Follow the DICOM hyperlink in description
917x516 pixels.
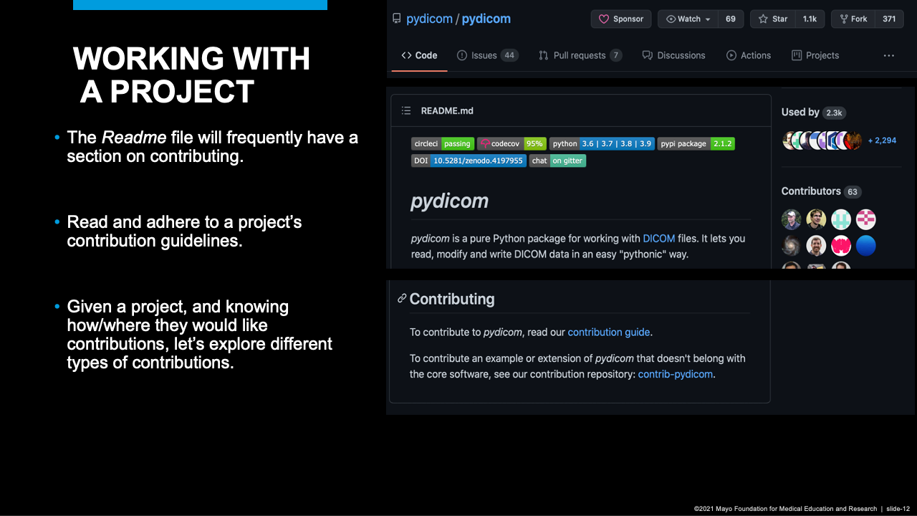click(658, 238)
